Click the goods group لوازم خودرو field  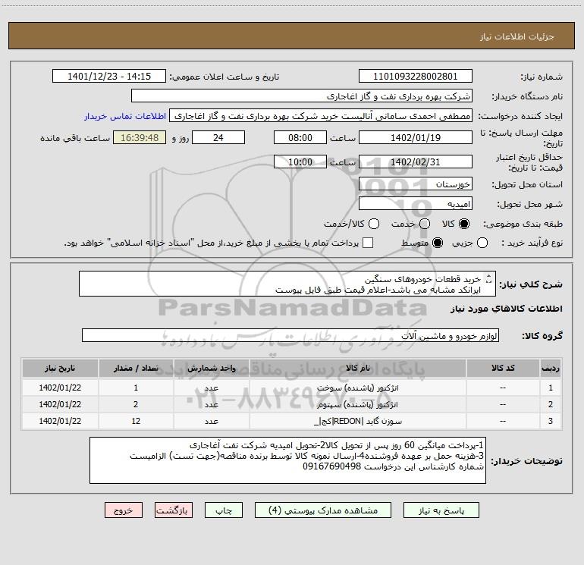click(290, 335)
